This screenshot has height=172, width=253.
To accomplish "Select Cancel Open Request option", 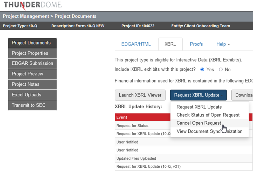I will (x=199, y=123).
